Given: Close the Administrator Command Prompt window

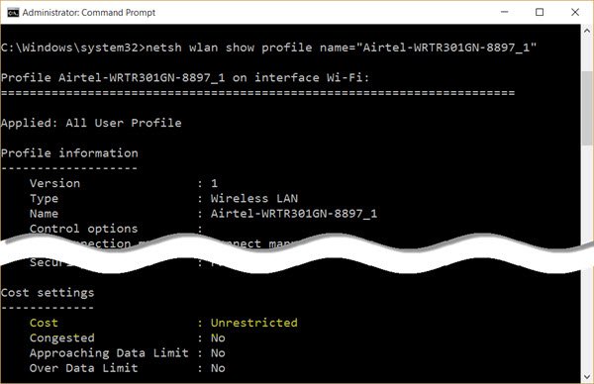Looking at the screenshot, I should (x=574, y=12).
